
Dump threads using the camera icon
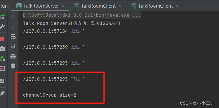coord(2,49)
